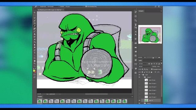Open the History panel icon
196x110 pixels.
136,12
